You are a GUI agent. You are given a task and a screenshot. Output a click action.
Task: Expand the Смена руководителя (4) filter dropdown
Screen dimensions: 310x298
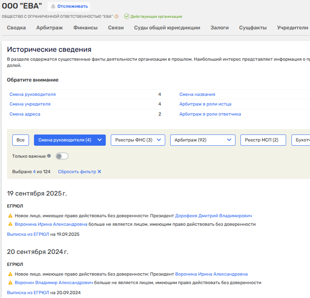tap(100, 140)
